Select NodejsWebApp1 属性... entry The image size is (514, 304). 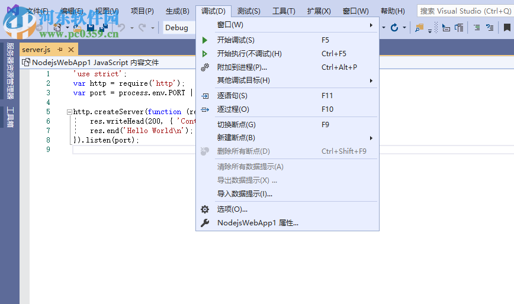pos(287,223)
